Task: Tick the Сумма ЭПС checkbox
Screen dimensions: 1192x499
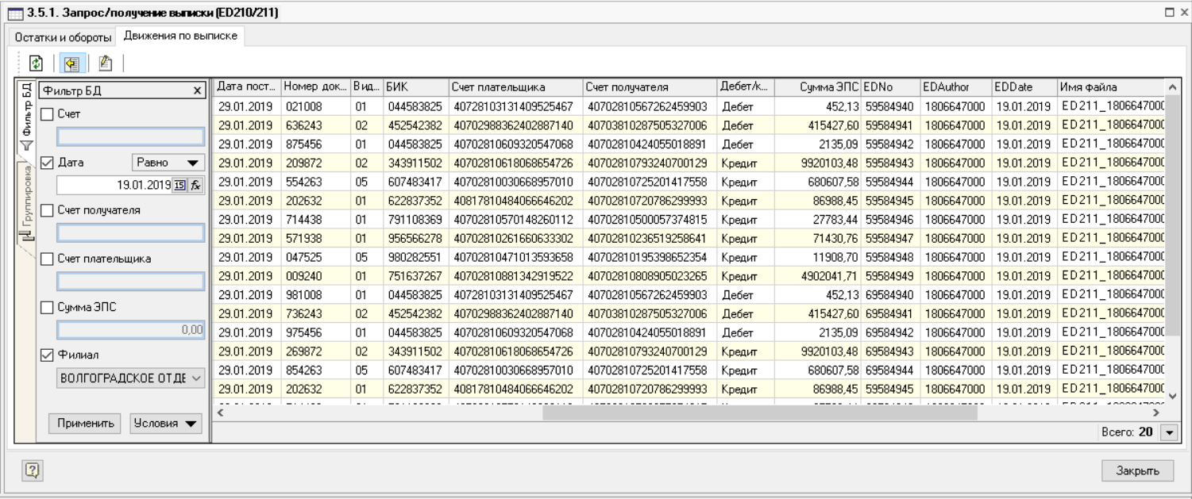Action: [47, 306]
